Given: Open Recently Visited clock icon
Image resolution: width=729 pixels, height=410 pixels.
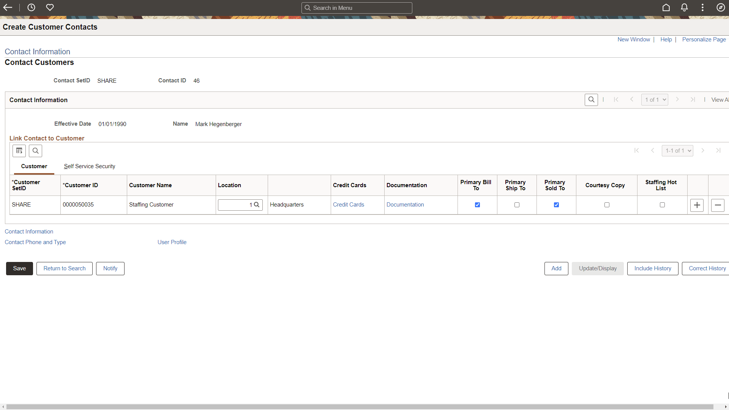Looking at the screenshot, I should pos(31,8).
